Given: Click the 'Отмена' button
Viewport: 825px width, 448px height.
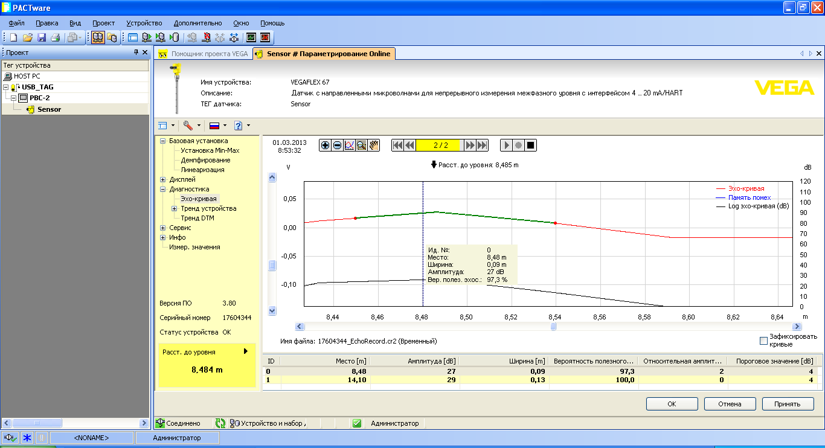Looking at the screenshot, I should tap(730, 404).
